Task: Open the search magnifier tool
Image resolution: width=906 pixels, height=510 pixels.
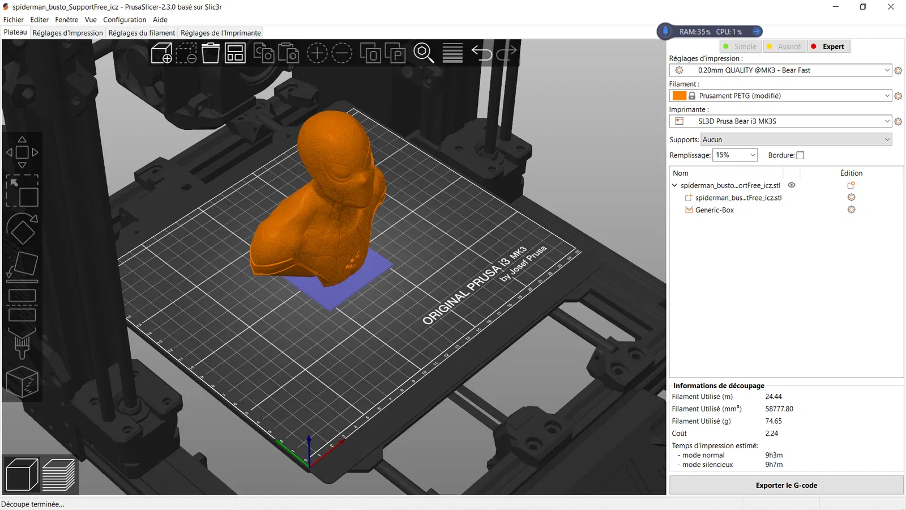Action: pyautogui.click(x=424, y=53)
